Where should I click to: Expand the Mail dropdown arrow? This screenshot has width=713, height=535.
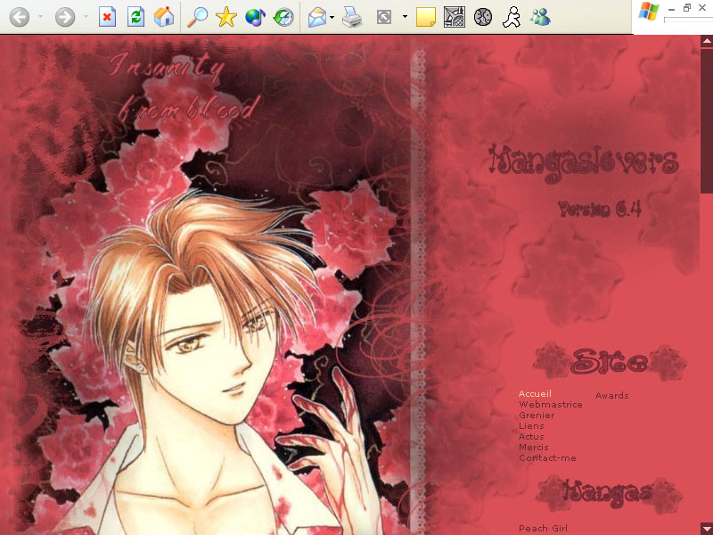tap(332, 18)
